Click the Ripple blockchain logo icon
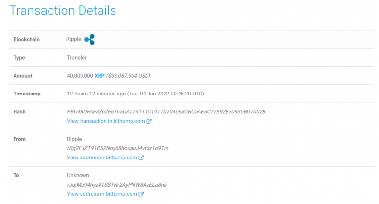The image size is (379, 204). (x=89, y=39)
